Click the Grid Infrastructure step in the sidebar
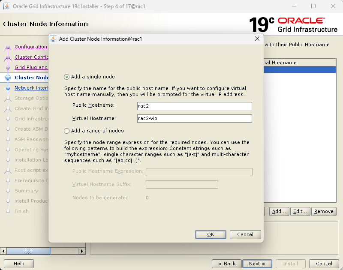343x270 pixels. pyautogui.click(x=31, y=119)
